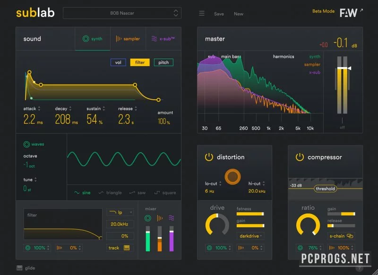Click the waves synth icon
Viewport: 378px width, 275px height.
(26, 144)
